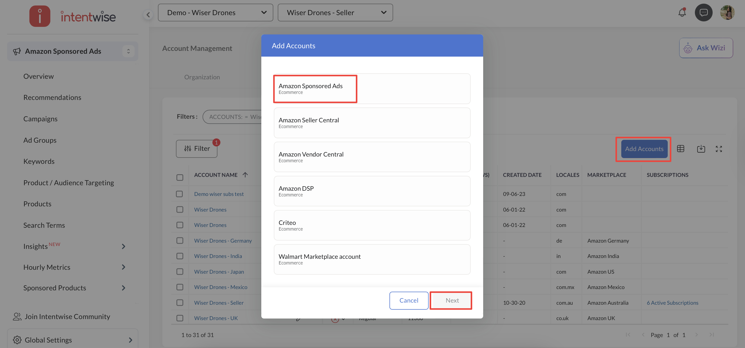Select all rows via header checkbox
Screen dimensions: 745x348
[x=180, y=177]
